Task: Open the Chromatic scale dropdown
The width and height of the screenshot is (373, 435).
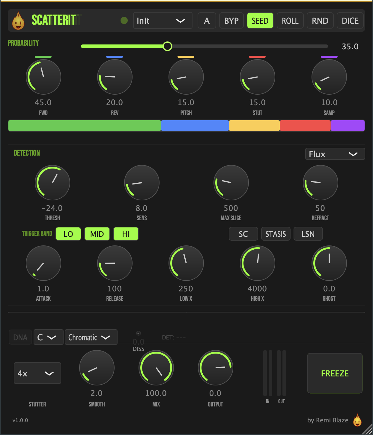Action: point(91,337)
